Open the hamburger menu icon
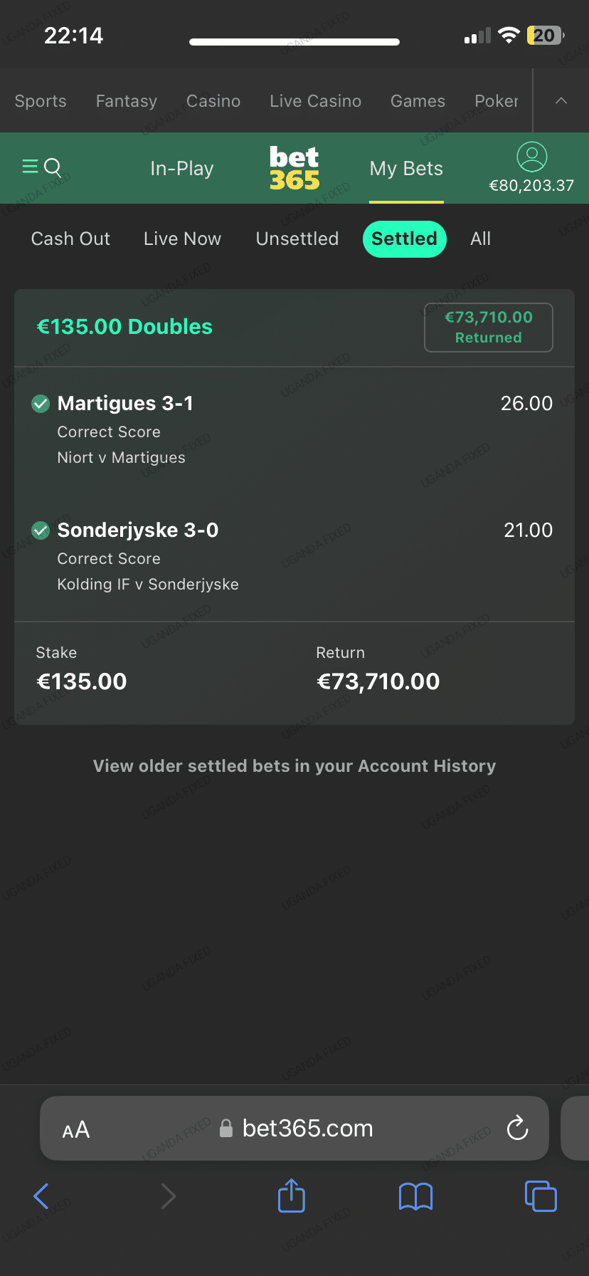Screen dimensions: 589x1276 [x=30, y=167]
